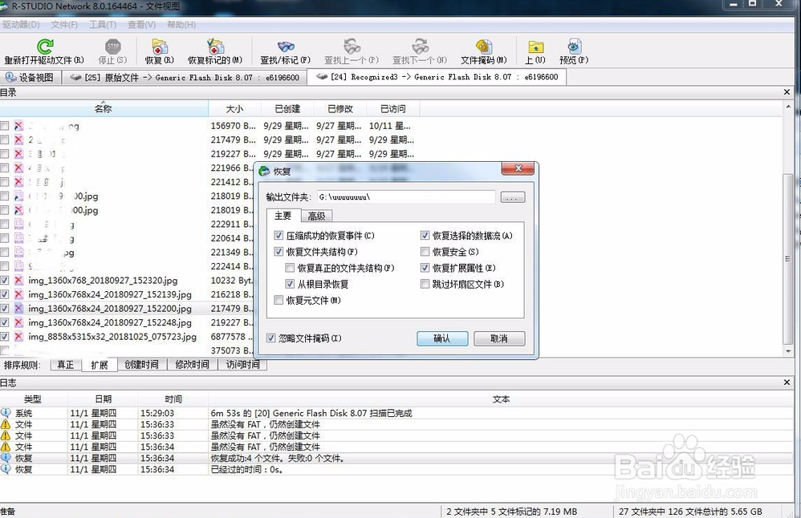Click the 恢复 recover icon in toolbar
The image size is (801, 518).
(159, 47)
